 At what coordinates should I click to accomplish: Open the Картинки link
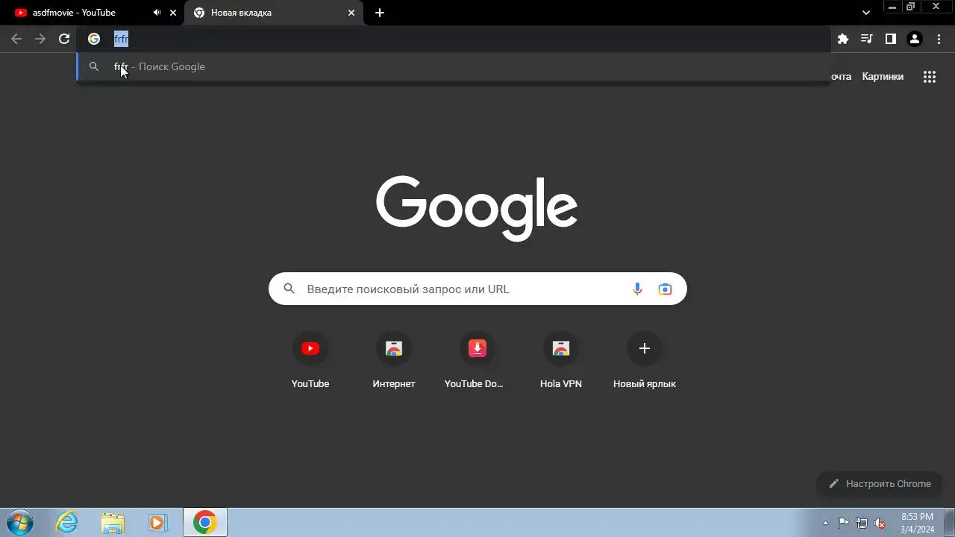tap(883, 76)
